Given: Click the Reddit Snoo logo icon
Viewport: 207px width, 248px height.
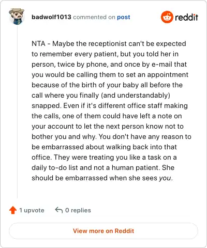Looking at the screenshot, I should pyautogui.click(x=167, y=17).
